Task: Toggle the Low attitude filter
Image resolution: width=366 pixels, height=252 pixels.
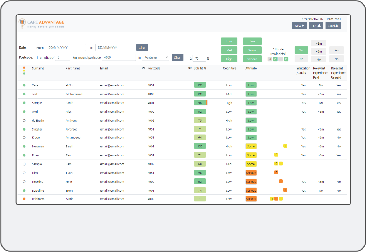Action: 252,41
